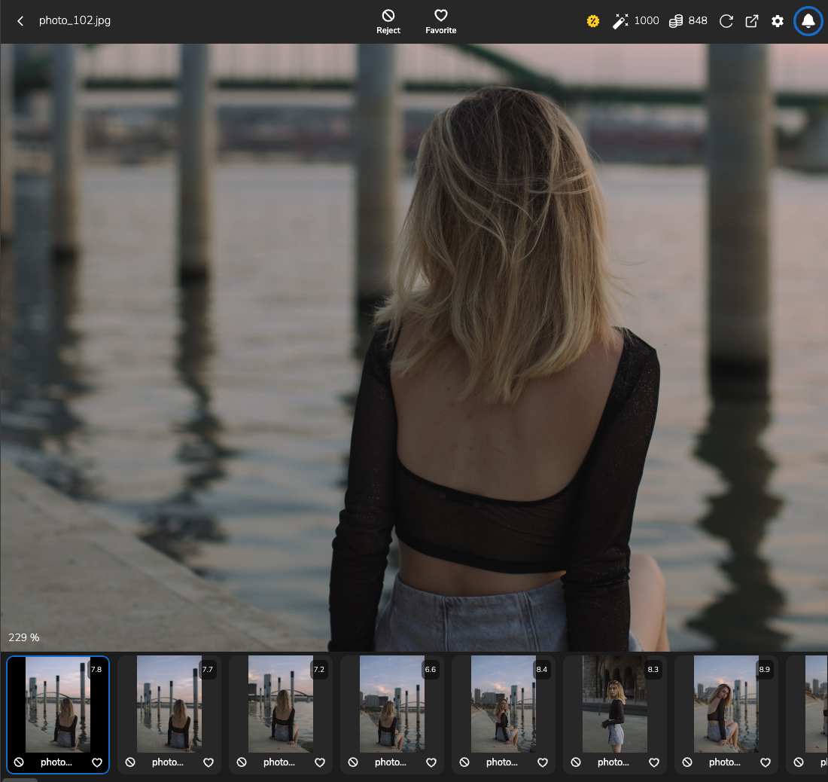Open the external link icon

pos(752,21)
